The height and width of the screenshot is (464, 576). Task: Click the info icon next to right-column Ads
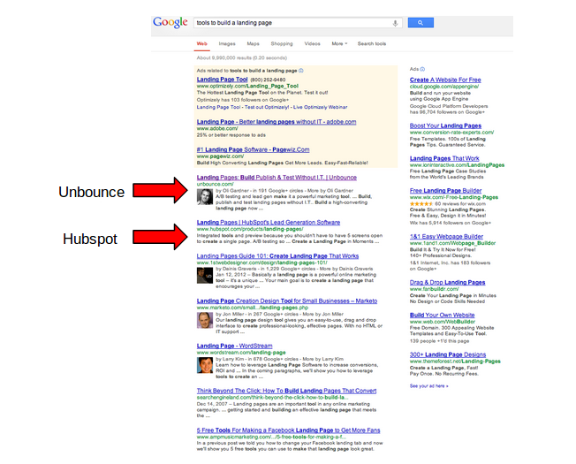click(x=422, y=69)
